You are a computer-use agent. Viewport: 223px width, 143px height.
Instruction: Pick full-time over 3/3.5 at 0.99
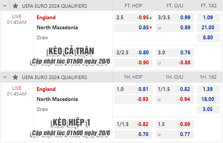coord(175,17)
